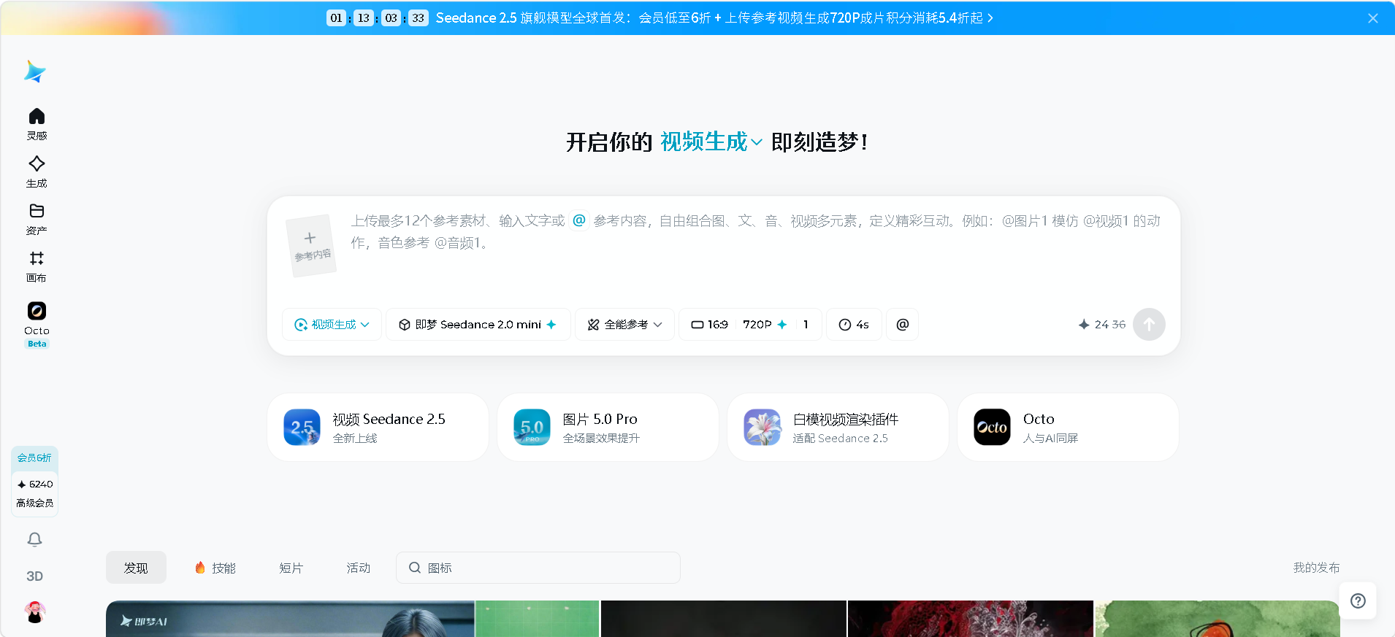Click the search field showing 图标
The height and width of the screenshot is (637, 1395).
pyautogui.click(x=538, y=568)
